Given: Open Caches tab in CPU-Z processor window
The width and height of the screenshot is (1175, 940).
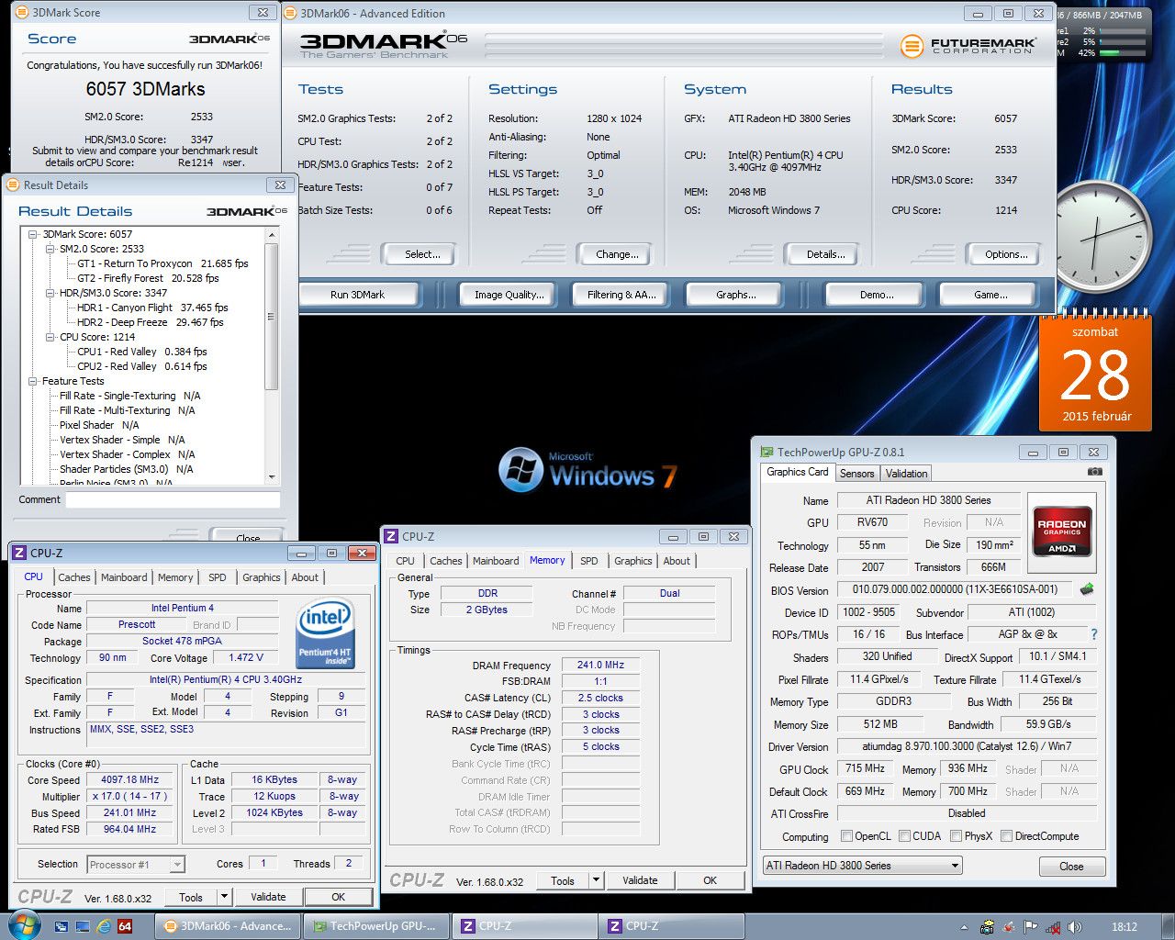Looking at the screenshot, I should (x=74, y=577).
